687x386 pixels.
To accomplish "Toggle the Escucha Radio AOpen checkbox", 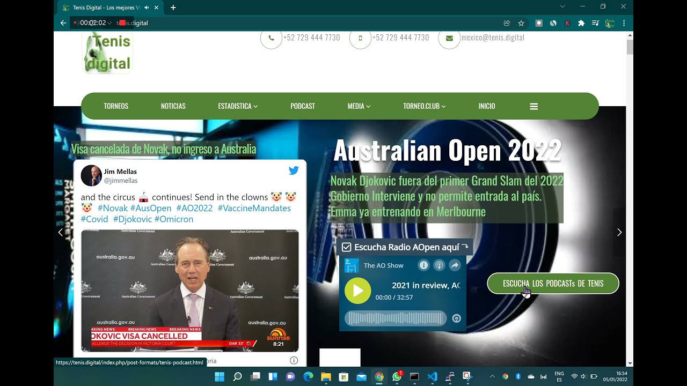I will tap(346, 247).
